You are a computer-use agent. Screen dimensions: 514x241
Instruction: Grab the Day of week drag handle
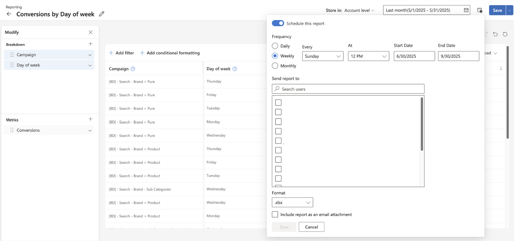(12, 65)
